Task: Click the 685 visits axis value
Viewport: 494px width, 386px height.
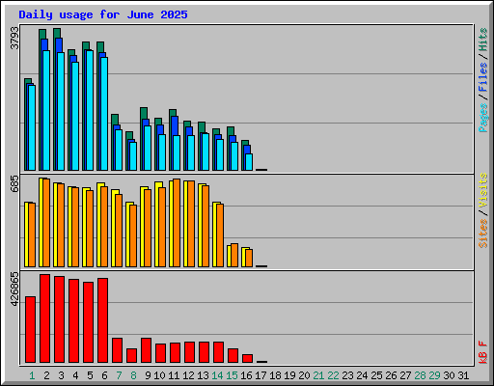Action: [x=14, y=184]
